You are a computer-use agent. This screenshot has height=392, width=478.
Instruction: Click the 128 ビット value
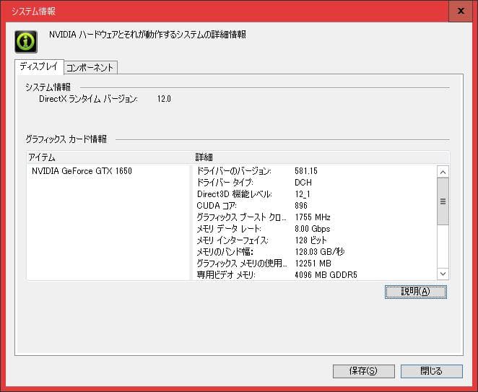point(310,240)
